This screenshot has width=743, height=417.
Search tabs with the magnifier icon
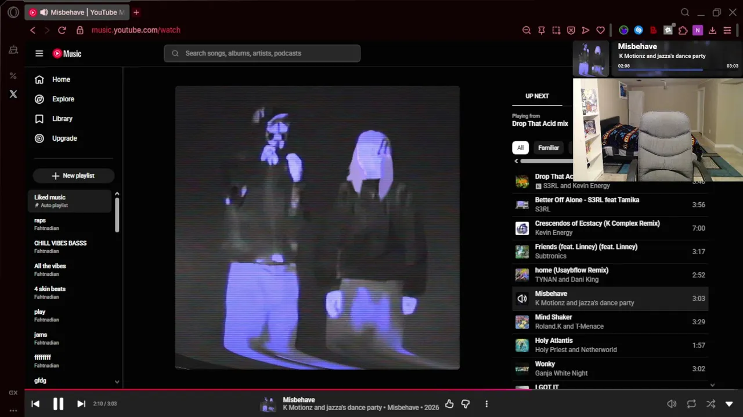tap(685, 12)
